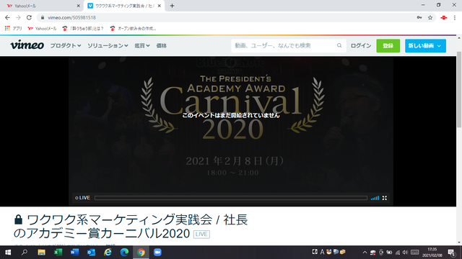The width and height of the screenshot is (462, 259).
Task: Open the notification center
Action: (452, 253)
